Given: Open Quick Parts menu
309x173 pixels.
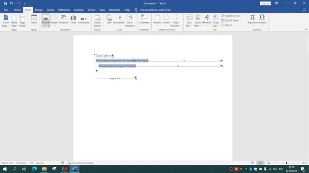Looking at the screenshot, I should point(197,21).
